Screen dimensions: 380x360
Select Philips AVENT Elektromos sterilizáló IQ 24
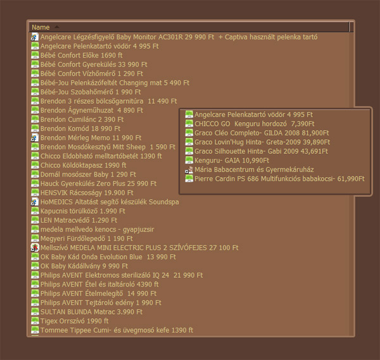[121, 275]
